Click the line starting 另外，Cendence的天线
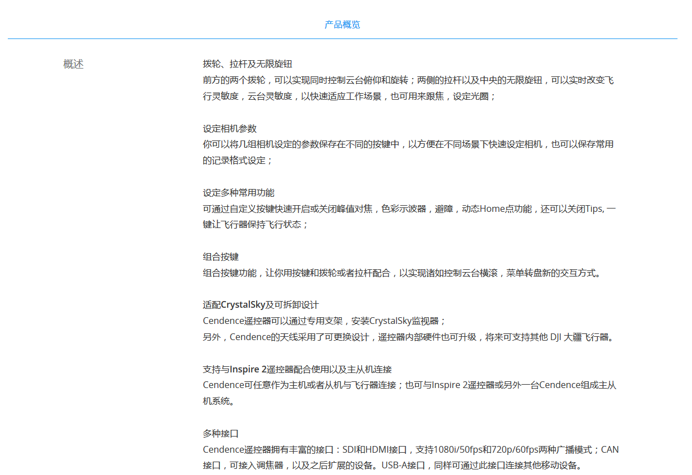 click(x=409, y=337)
